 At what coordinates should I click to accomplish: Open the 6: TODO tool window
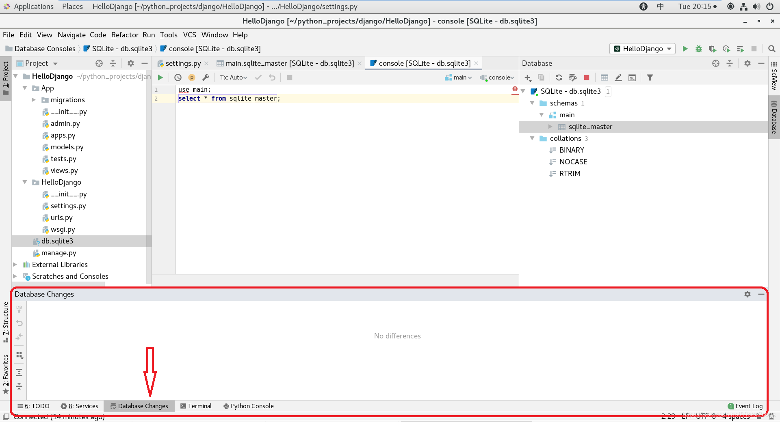point(33,406)
